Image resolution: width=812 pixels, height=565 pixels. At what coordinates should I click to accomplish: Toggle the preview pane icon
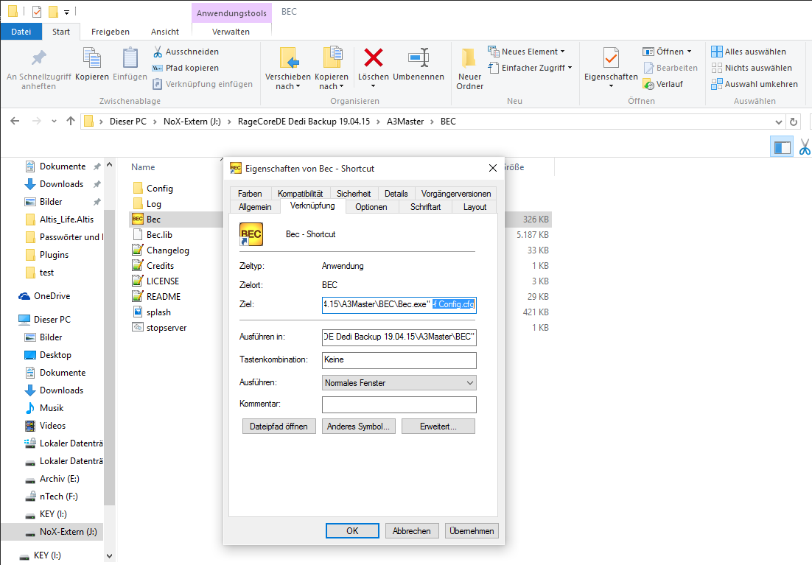781,147
